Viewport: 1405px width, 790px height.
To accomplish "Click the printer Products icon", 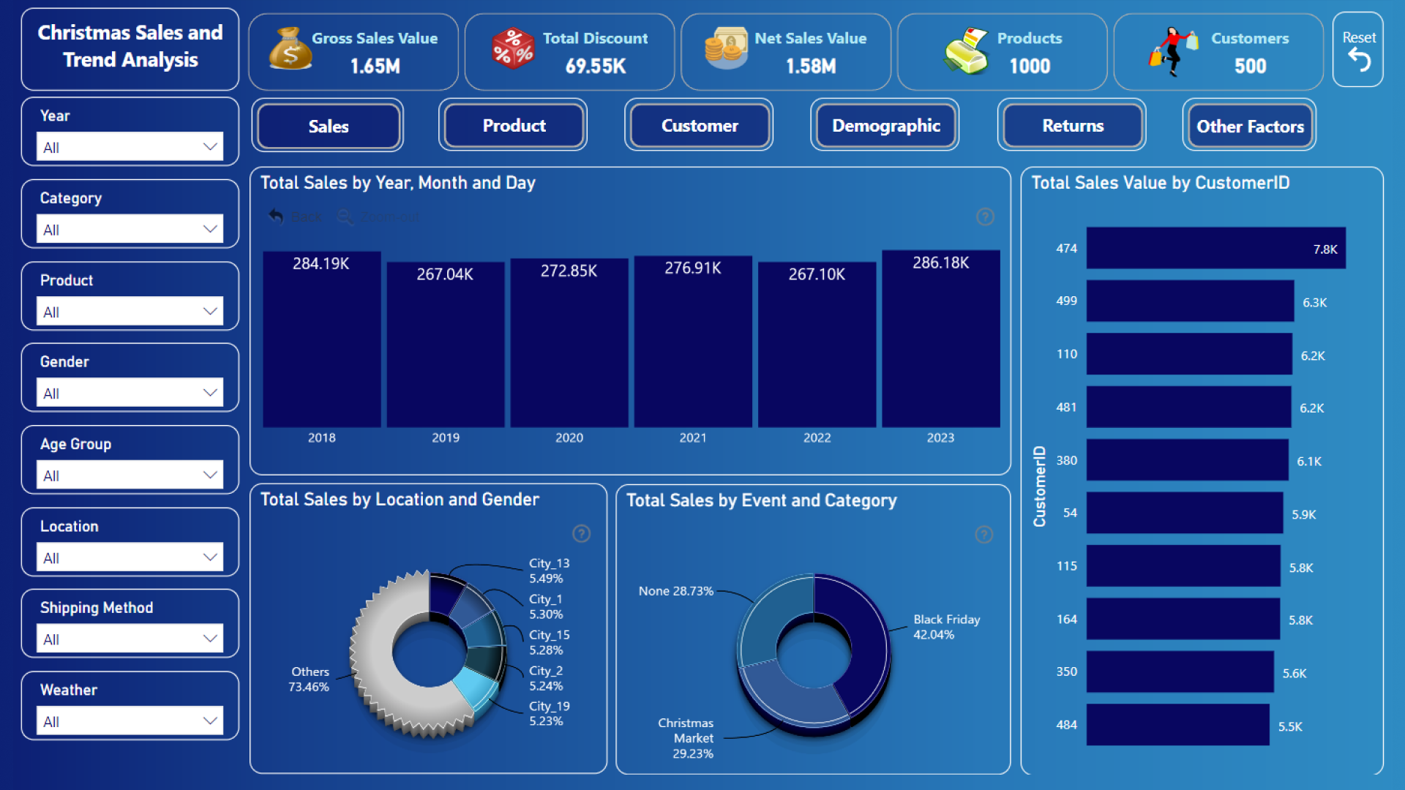I will [x=966, y=51].
